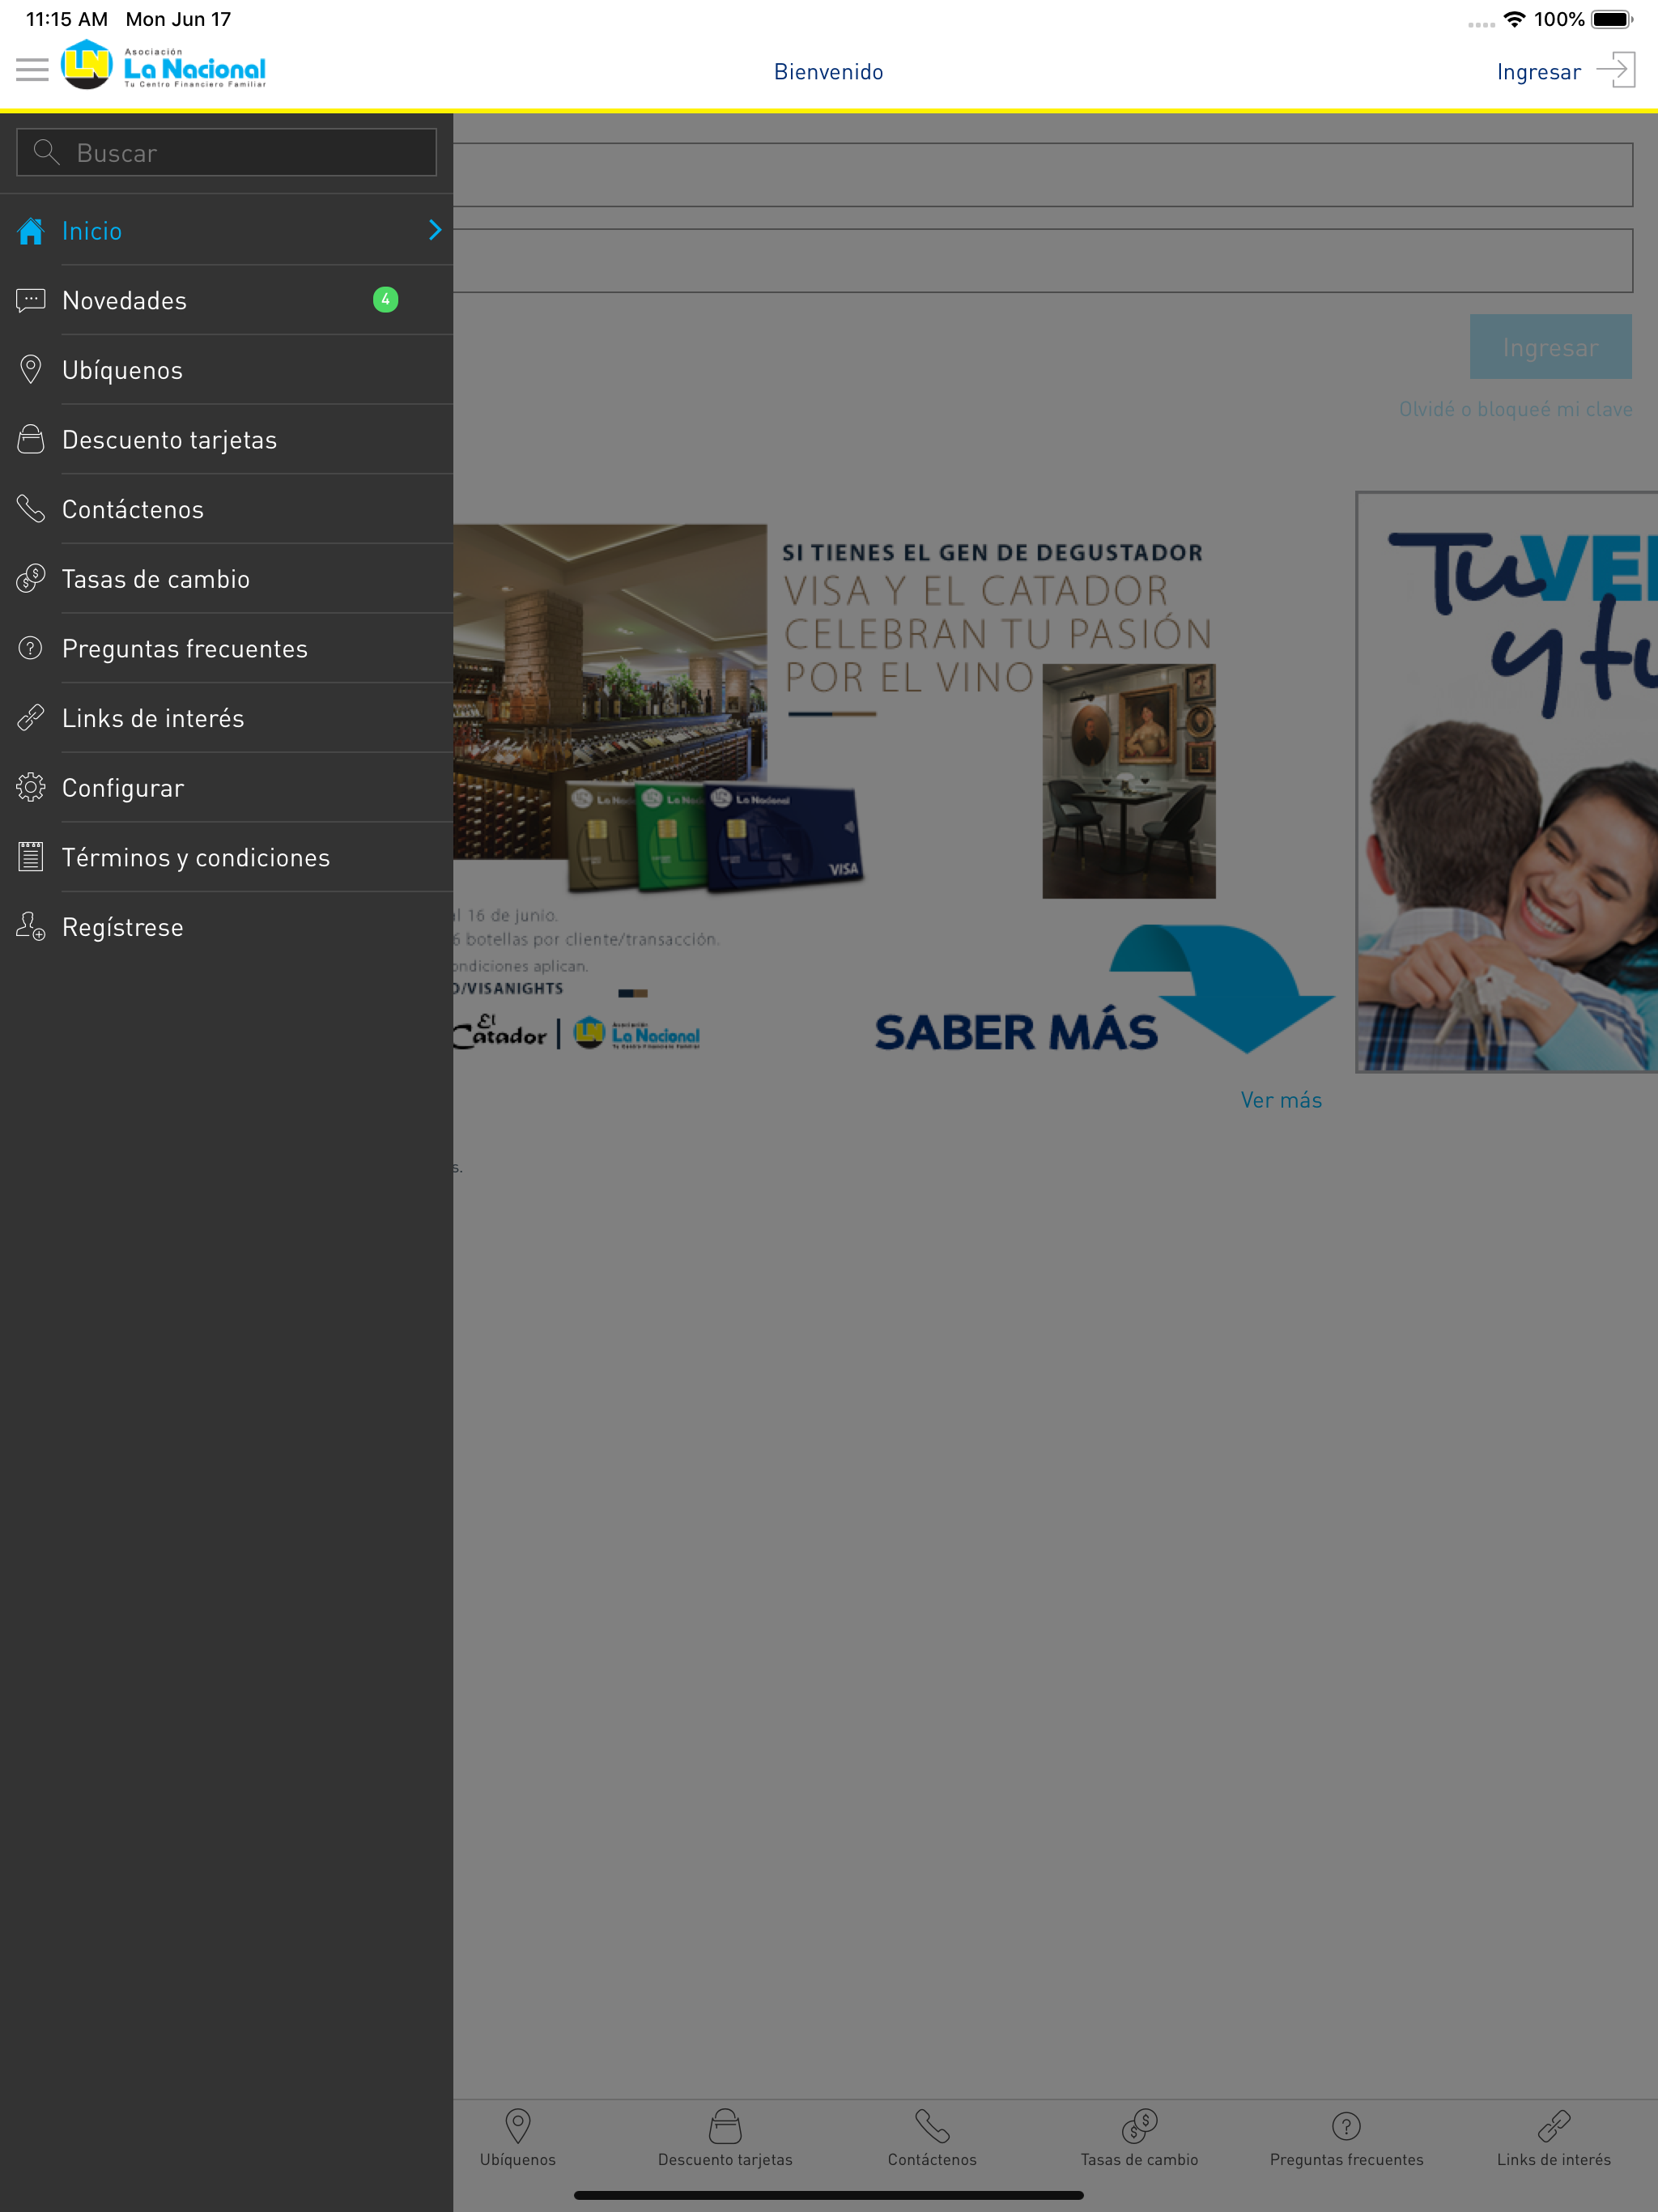This screenshot has width=1658, height=2212.
Task: Tap Links de interés icon in bottom bar
Action: [x=1554, y=2126]
